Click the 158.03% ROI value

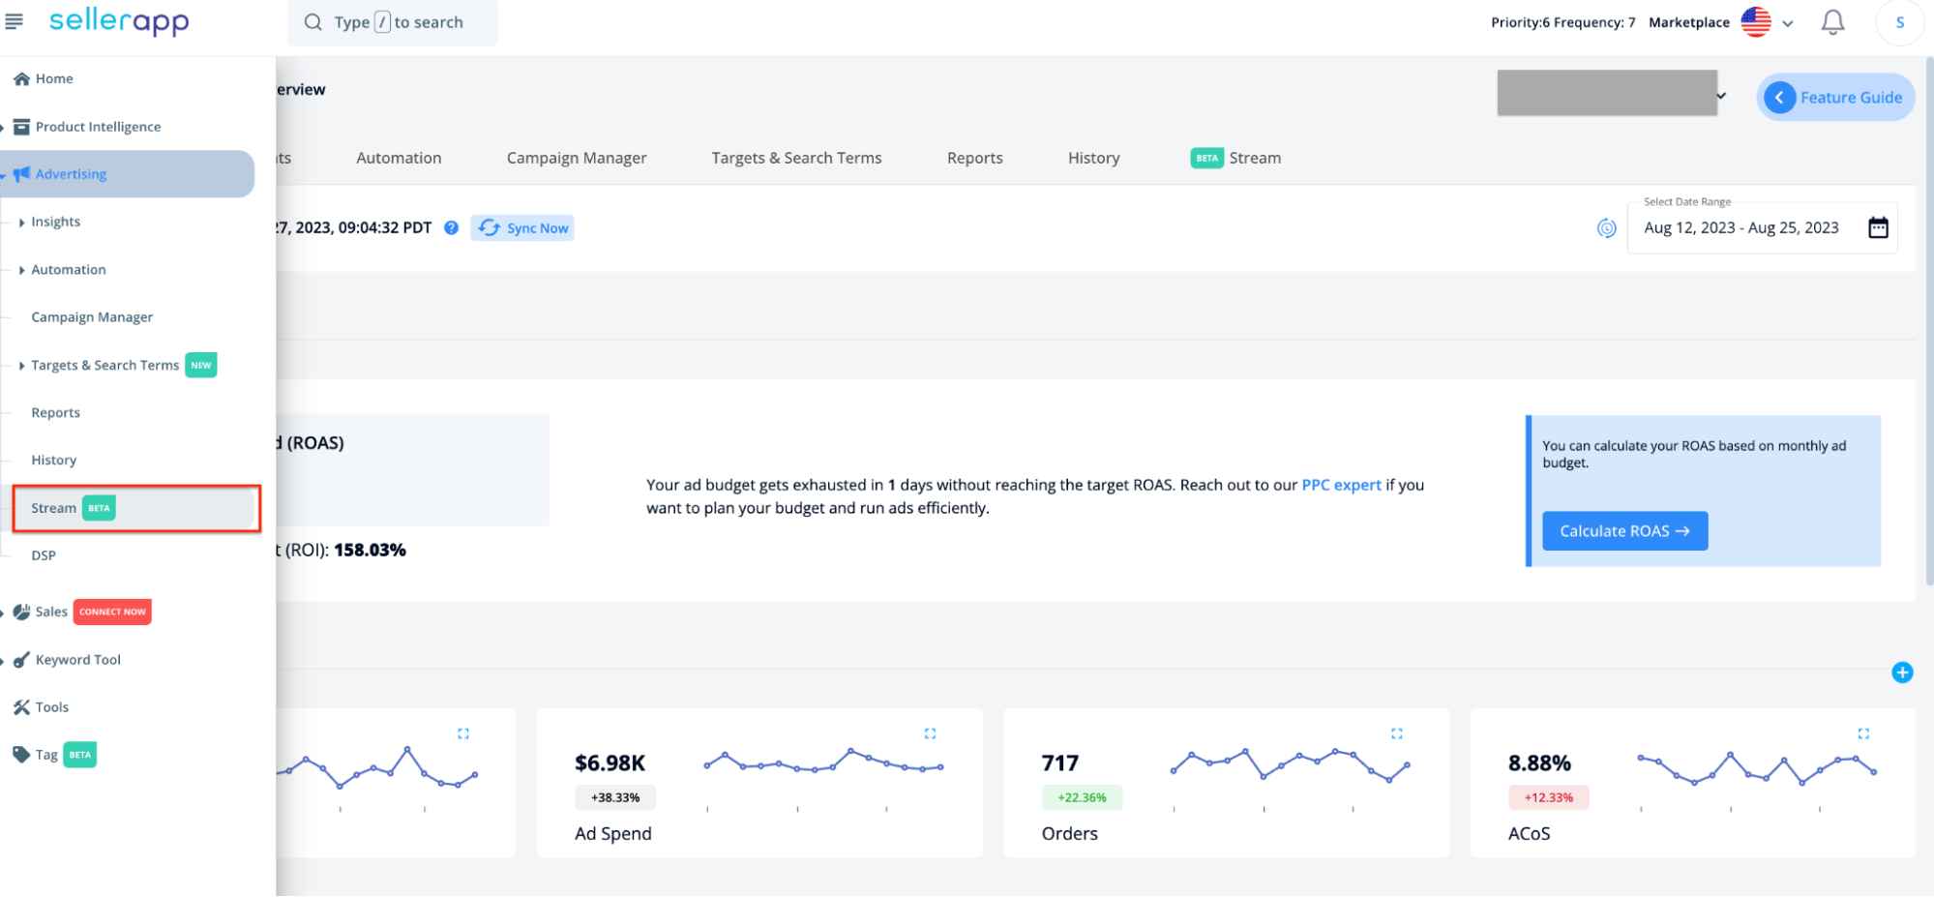pyautogui.click(x=370, y=550)
